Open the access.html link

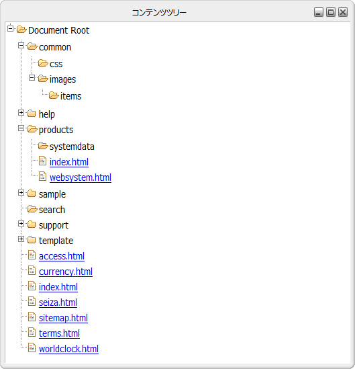[x=62, y=256]
